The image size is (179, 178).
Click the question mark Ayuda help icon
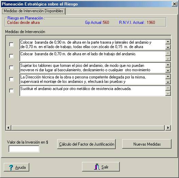coord(11,167)
